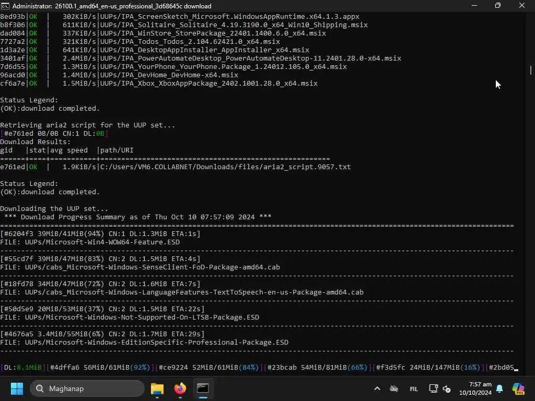Image resolution: width=535 pixels, height=401 pixels.
Task: Click the #4676a5 progress line
Action: pos(102,334)
